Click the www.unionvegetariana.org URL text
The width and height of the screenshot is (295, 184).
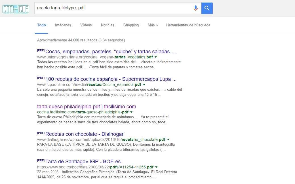point(95,57)
